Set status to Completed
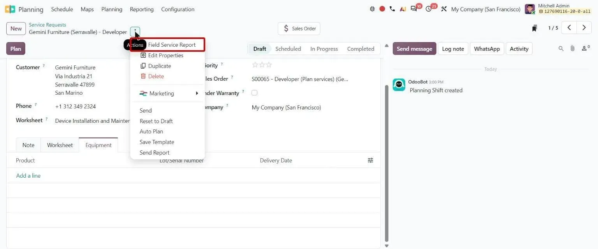This screenshot has height=249, width=598. pyautogui.click(x=361, y=49)
